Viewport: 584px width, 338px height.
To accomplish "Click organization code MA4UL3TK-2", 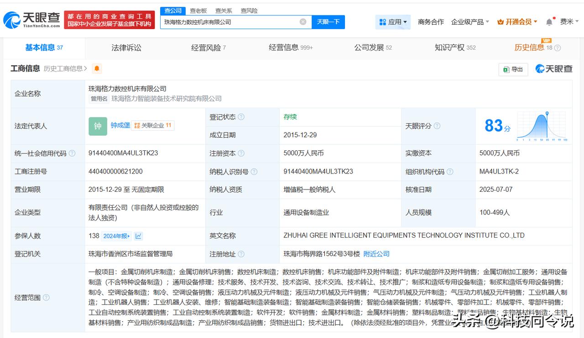I will tap(499, 171).
